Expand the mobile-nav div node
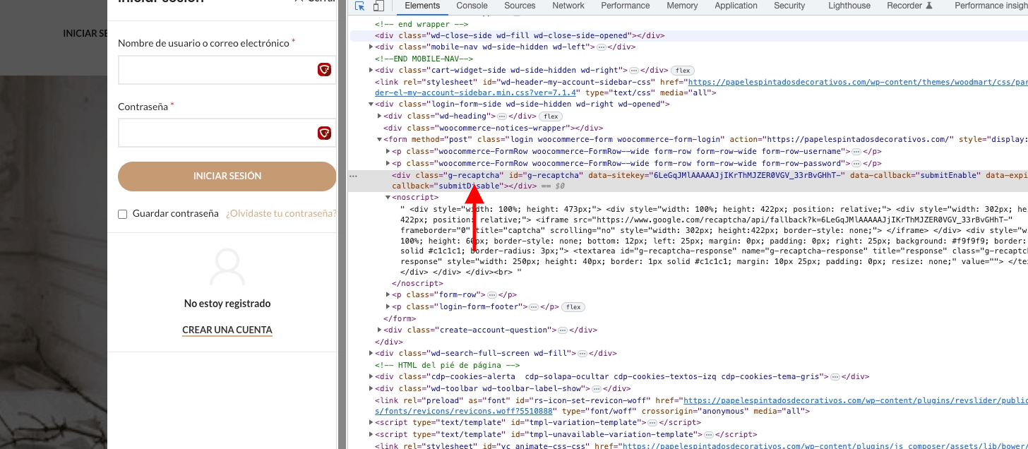 point(371,47)
